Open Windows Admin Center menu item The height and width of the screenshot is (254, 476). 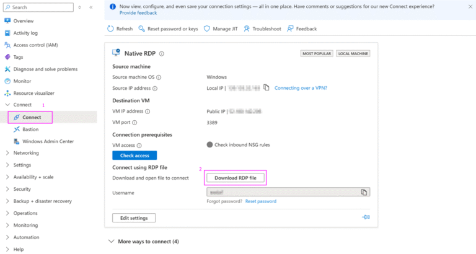[x=48, y=141]
